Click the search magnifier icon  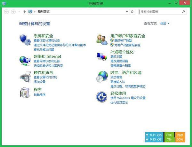click(183, 11)
